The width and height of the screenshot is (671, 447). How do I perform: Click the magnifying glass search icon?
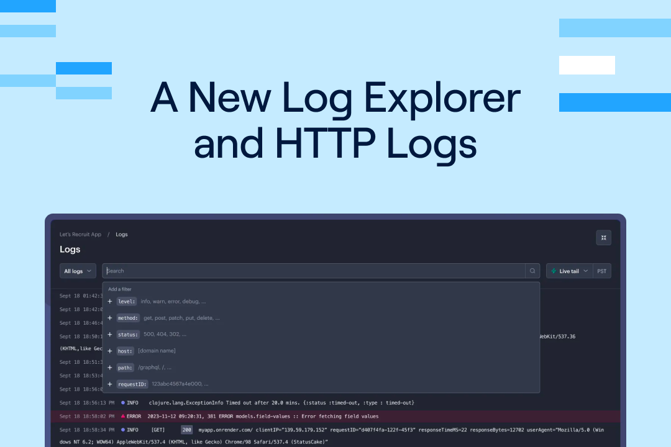tap(532, 271)
